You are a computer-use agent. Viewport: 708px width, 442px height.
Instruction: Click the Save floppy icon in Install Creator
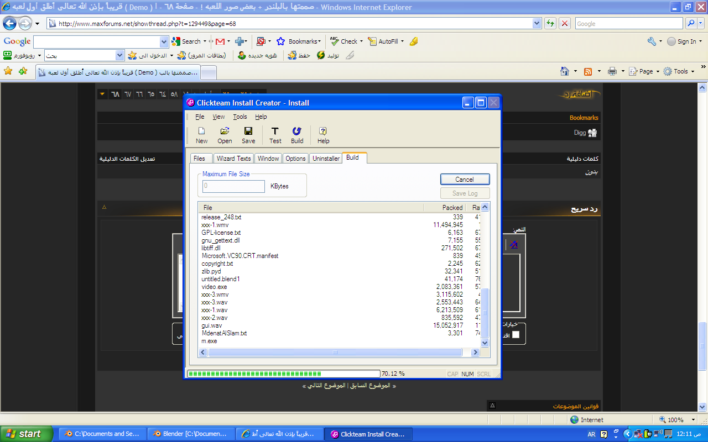(x=248, y=131)
